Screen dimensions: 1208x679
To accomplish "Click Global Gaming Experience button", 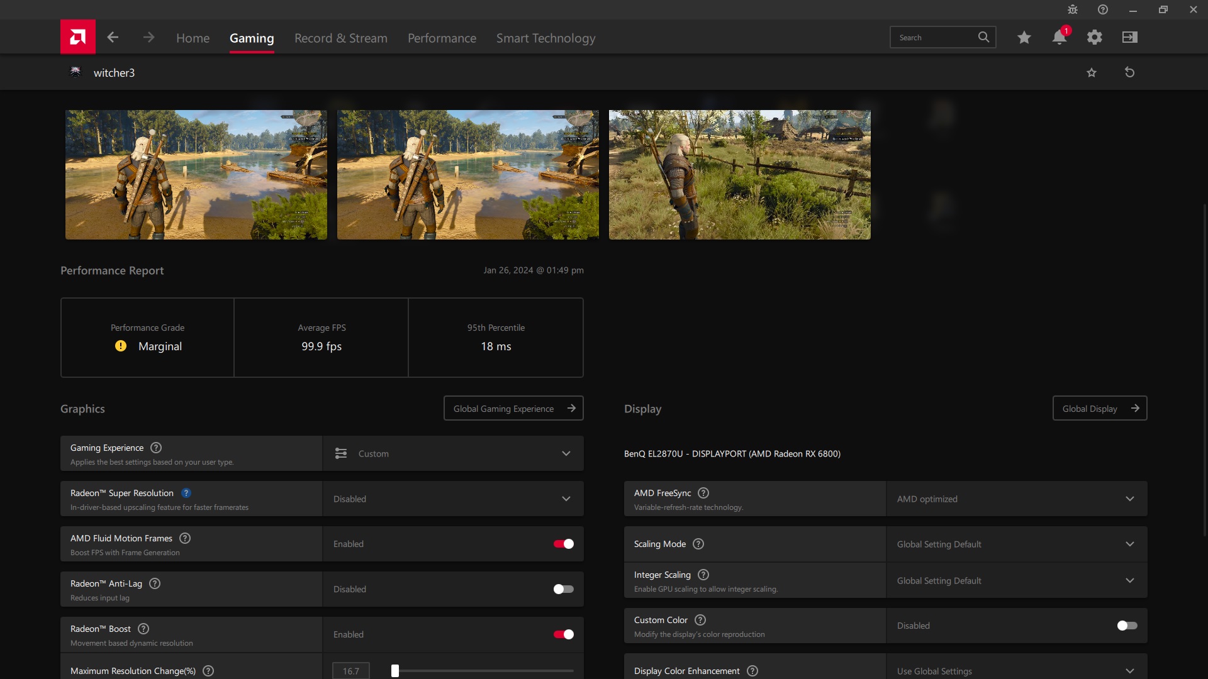I will (513, 408).
